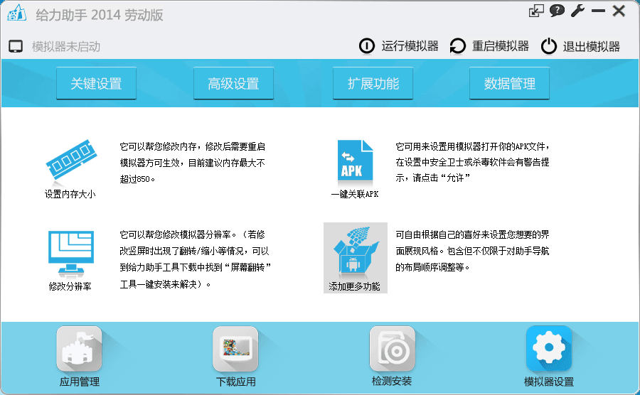Select 模拟器设置 gear icon
640x395 pixels.
click(x=548, y=350)
